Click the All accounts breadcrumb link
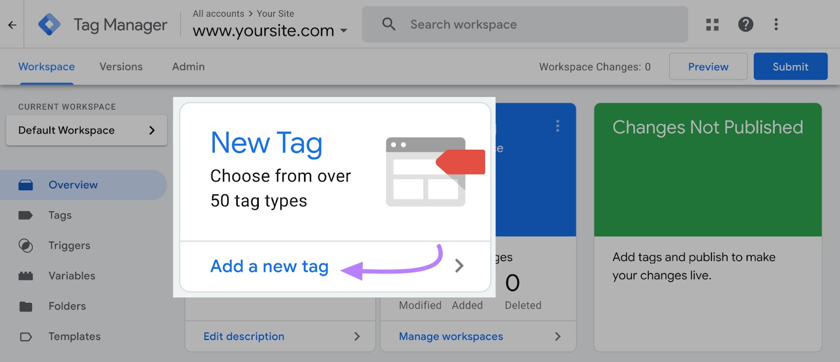This screenshot has height=362, width=840. pyautogui.click(x=218, y=14)
